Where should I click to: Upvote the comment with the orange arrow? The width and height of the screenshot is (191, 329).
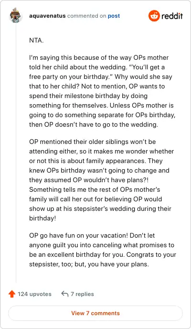(12, 294)
